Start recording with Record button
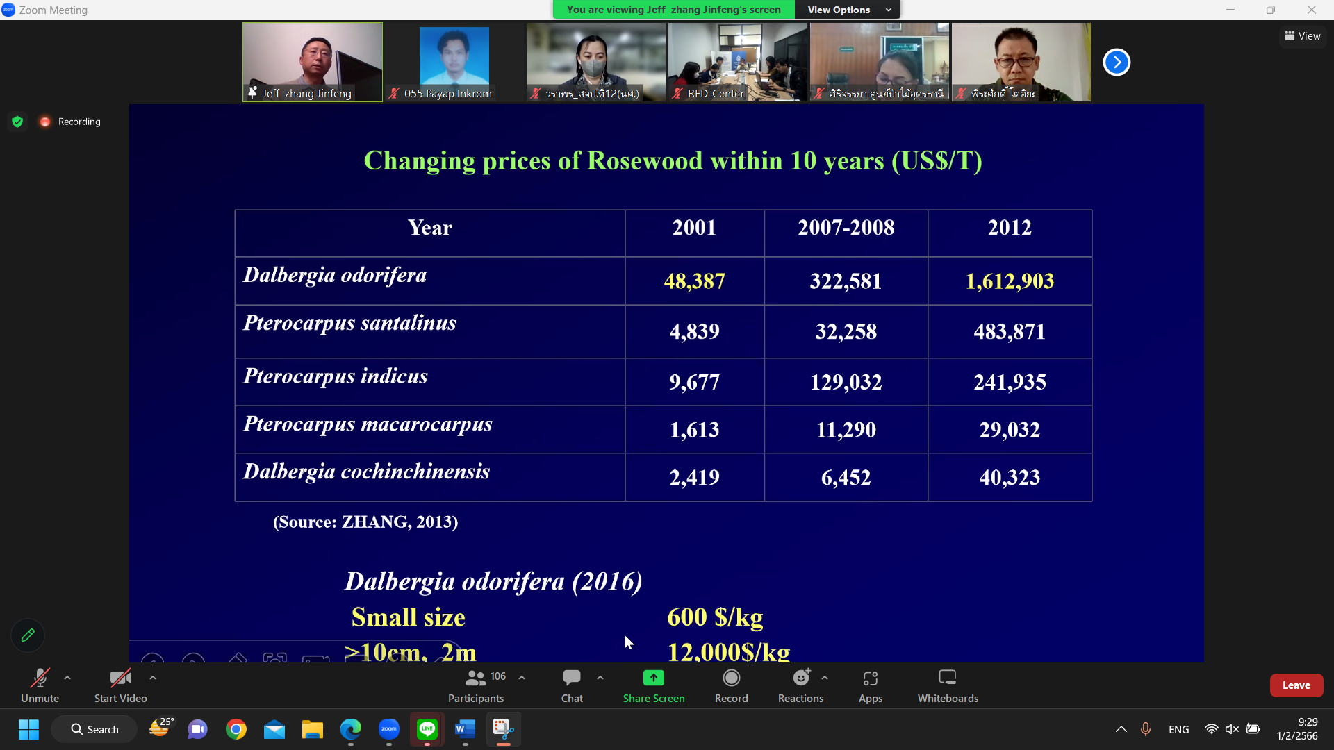Screen dimensions: 1334x750 pos(731,678)
